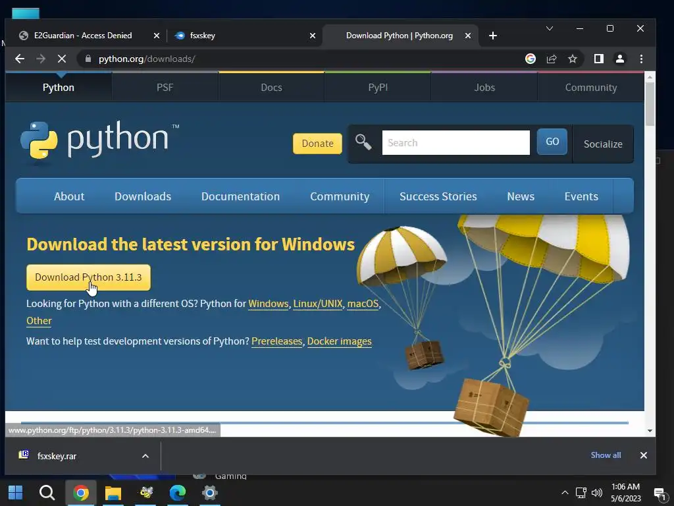Stop the page loading with the X button
674x506 pixels.
click(62, 59)
